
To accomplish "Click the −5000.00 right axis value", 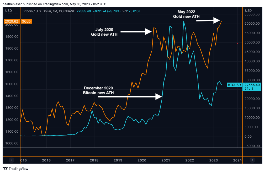I will click(252, 146).
